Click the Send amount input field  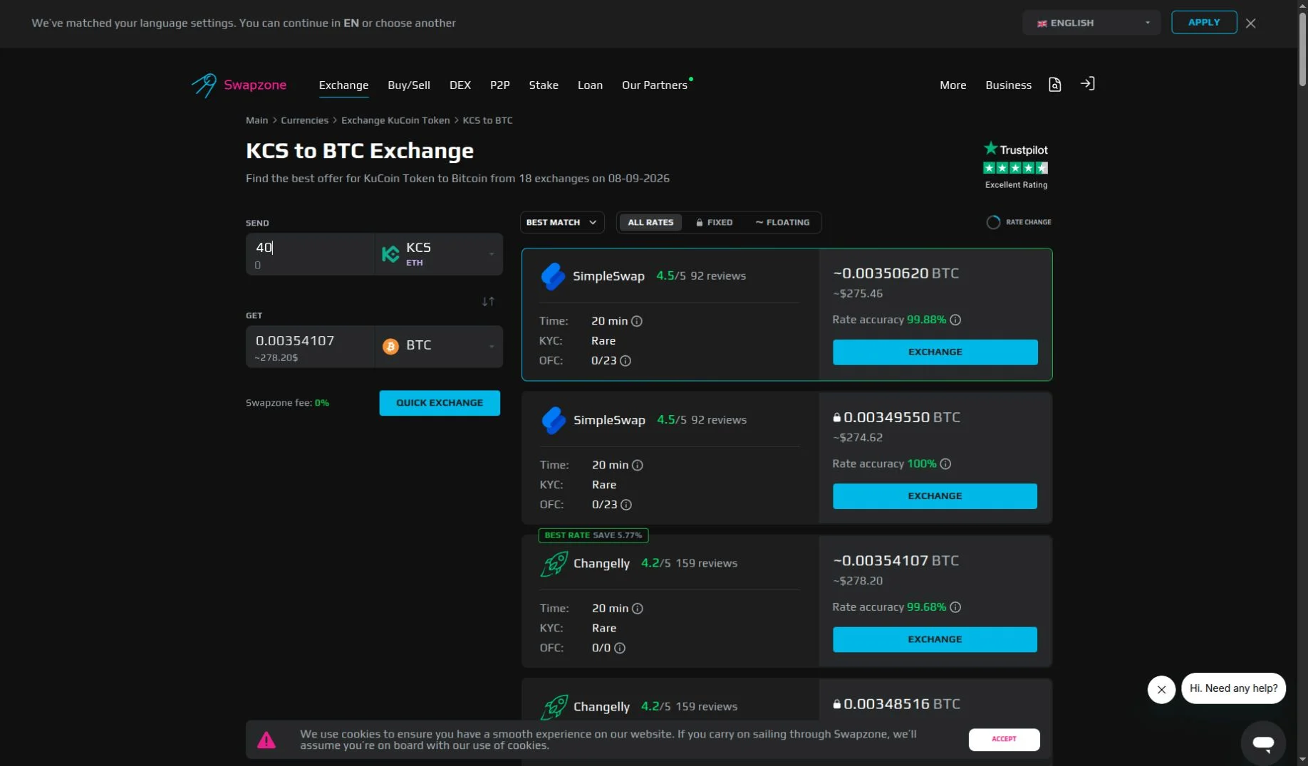point(310,254)
